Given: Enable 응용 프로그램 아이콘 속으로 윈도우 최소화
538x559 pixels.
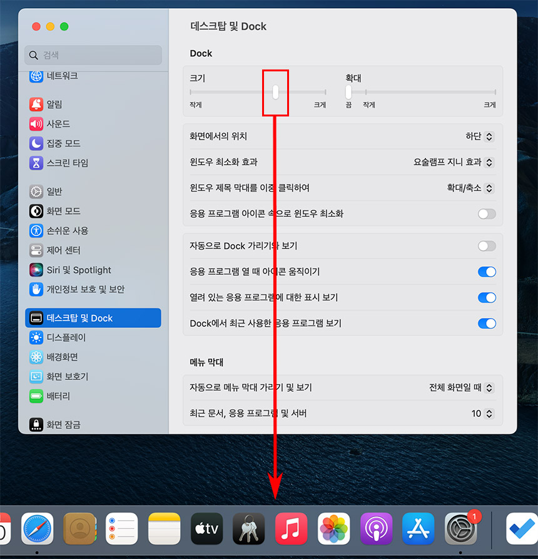Looking at the screenshot, I should point(487,214).
